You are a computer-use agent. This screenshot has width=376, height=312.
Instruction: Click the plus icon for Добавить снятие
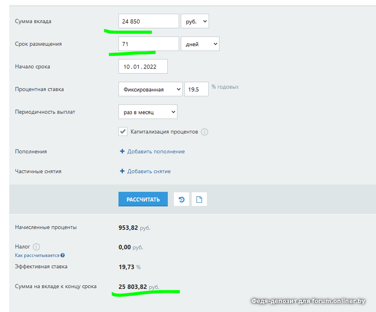coord(122,171)
